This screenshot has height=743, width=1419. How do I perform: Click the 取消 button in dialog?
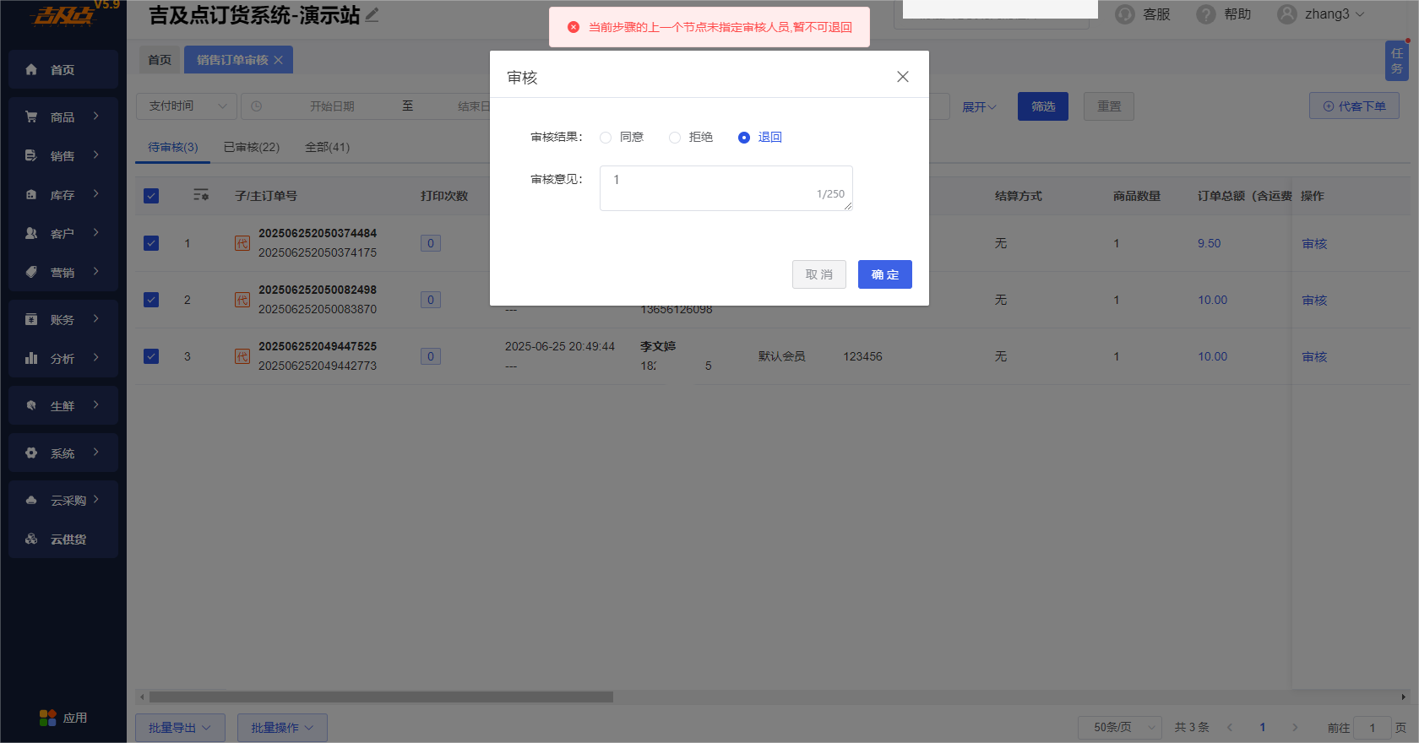(818, 274)
